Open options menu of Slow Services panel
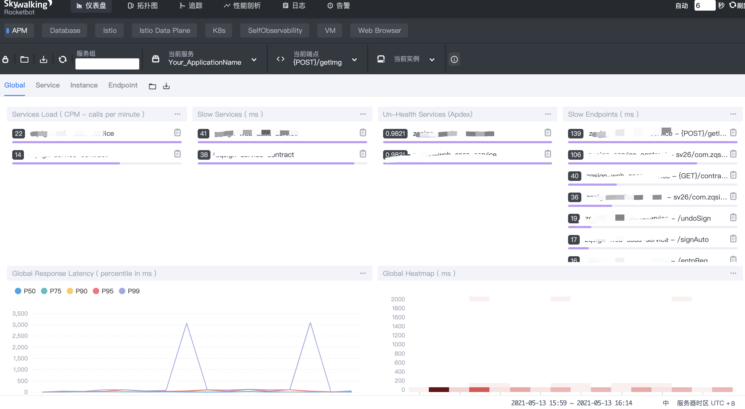The height and width of the screenshot is (409, 745). point(363,114)
